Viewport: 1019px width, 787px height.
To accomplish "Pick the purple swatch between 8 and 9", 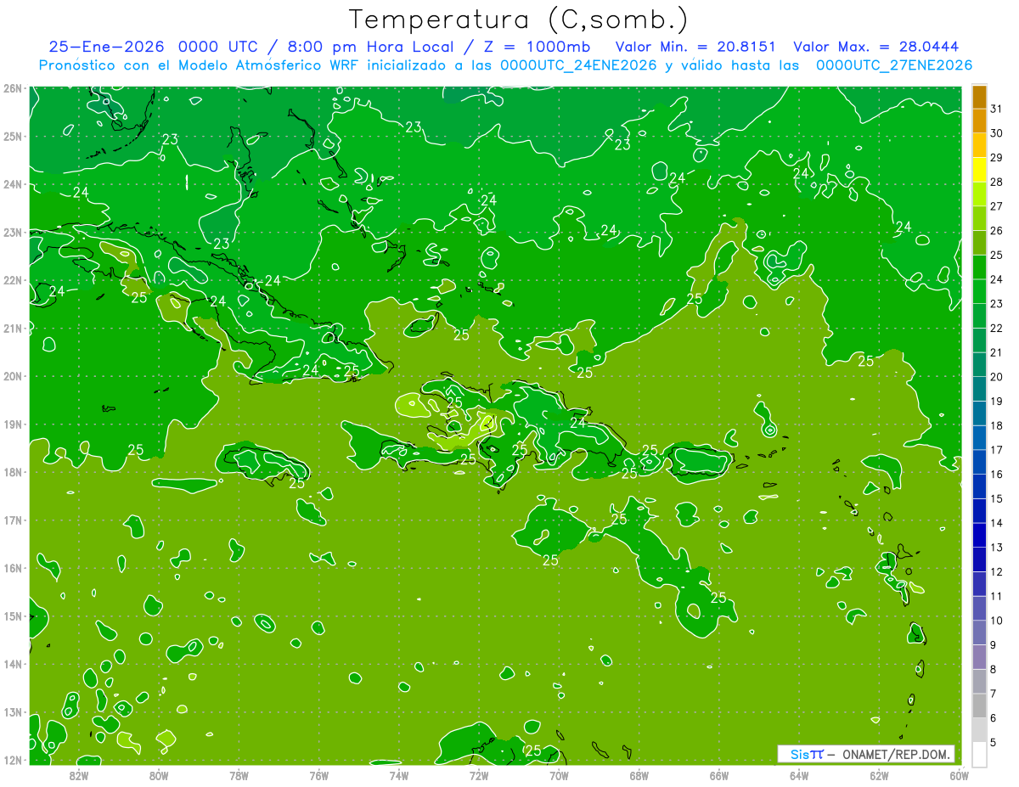I will [x=979, y=657].
